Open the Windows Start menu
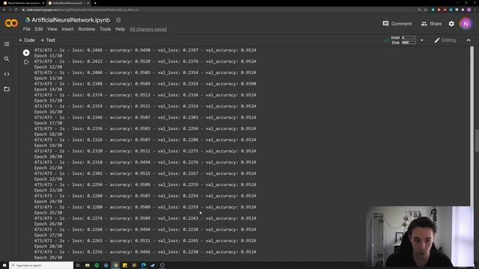 tap(4, 265)
